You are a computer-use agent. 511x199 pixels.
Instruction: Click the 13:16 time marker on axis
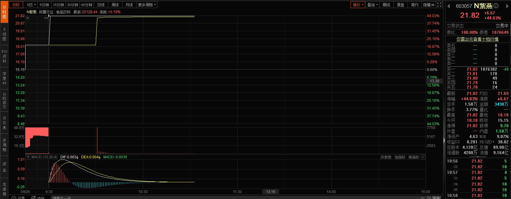click(271, 192)
